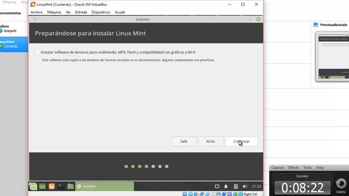Viewport: 349px width, 196px height.
Task: Open the Dispositivos menu
Action: [x=101, y=12]
